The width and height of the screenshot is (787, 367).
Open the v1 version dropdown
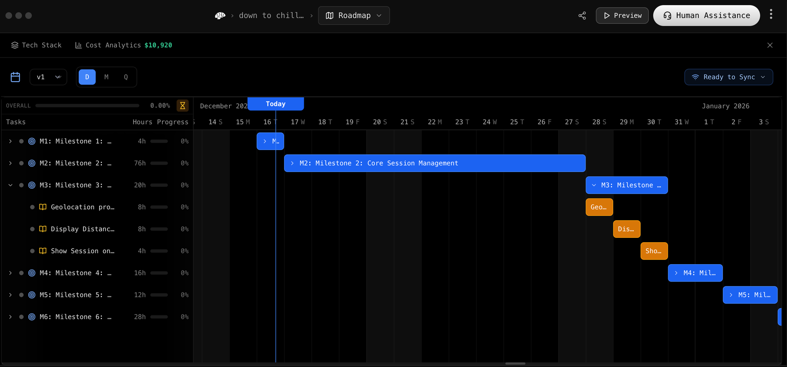tap(48, 77)
